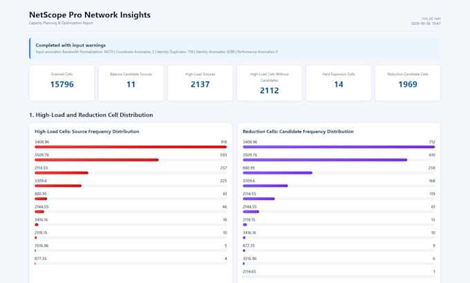The width and height of the screenshot is (470, 283).
Task: Click the 2118.15 label in High-Load panel
Action: (x=41, y=232)
